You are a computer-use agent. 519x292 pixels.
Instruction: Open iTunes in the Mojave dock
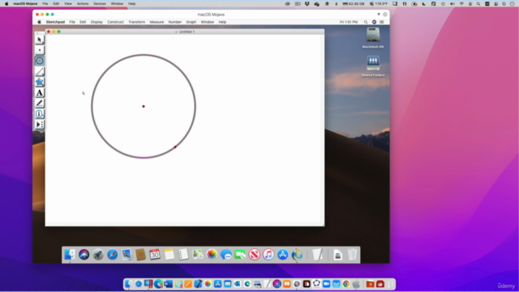[x=268, y=255]
